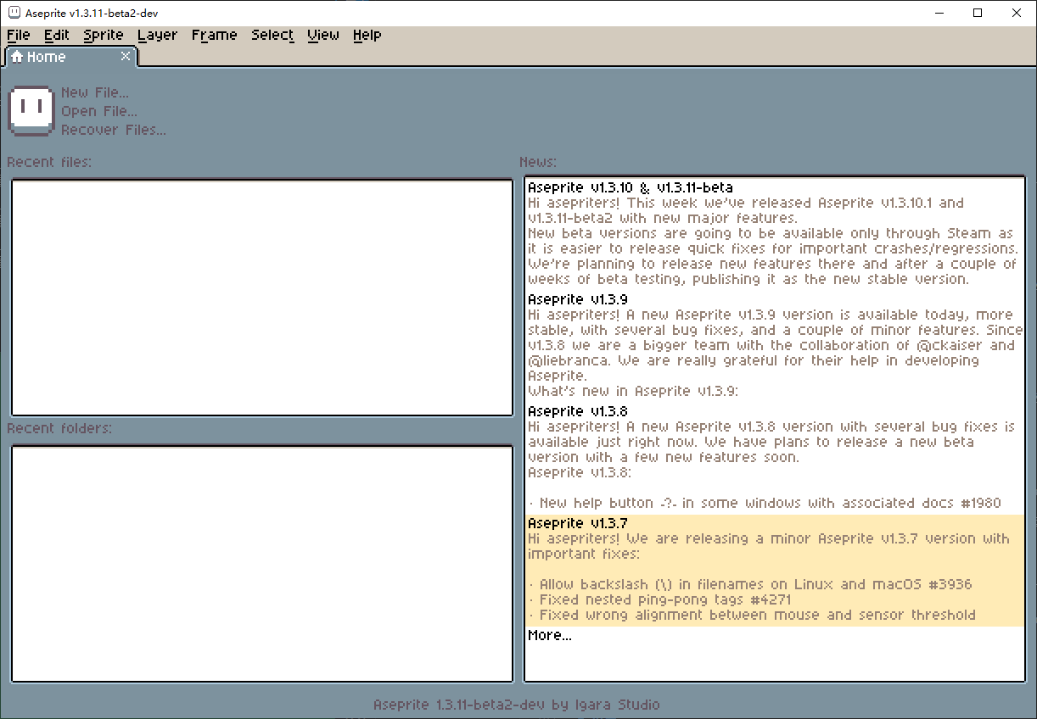Image resolution: width=1037 pixels, height=719 pixels.
Task: Open the Edit menu
Action: pyautogui.click(x=57, y=35)
